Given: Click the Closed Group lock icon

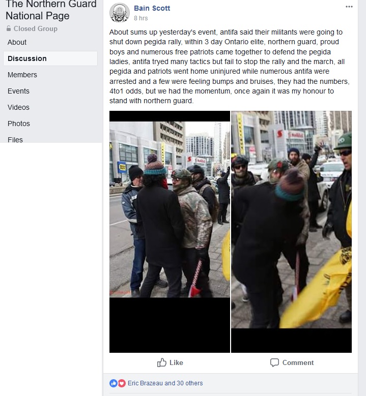Looking at the screenshot, I should 9,28.
